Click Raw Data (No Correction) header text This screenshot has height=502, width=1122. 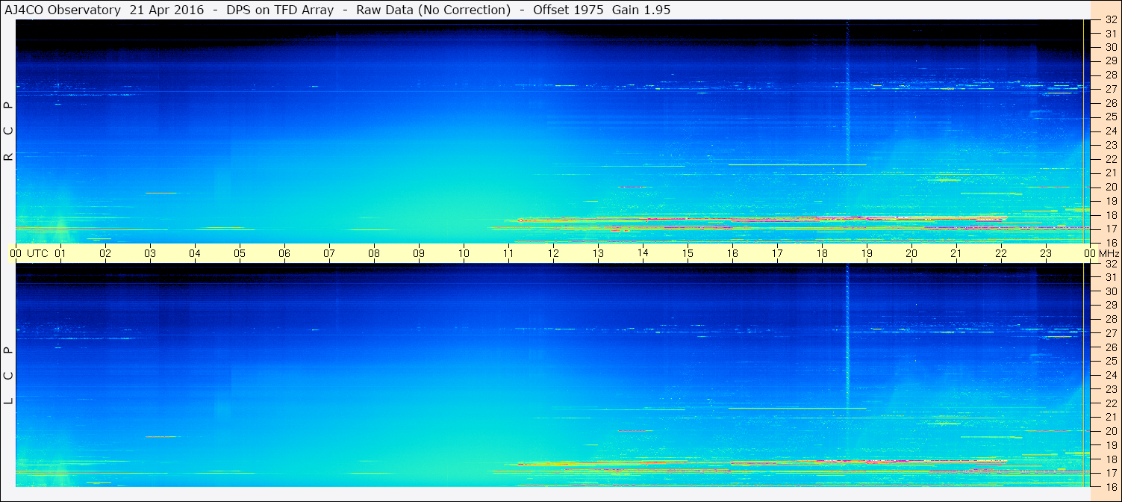pyautogui.click(x=434, y=10)
